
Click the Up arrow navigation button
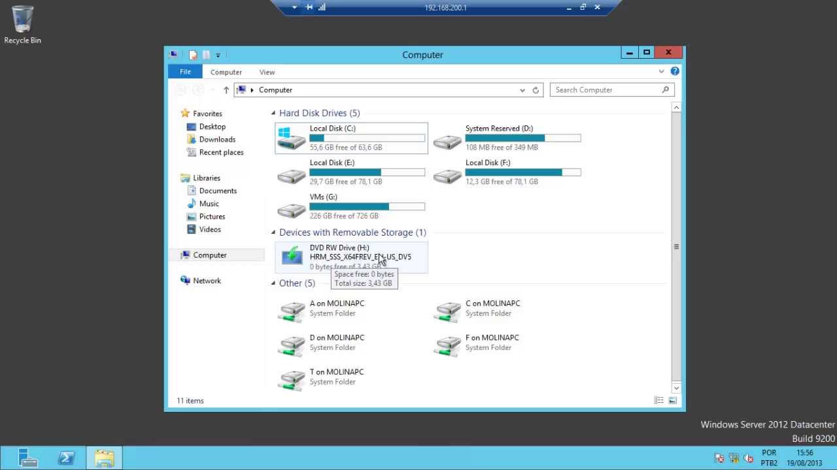click(226, 90)
